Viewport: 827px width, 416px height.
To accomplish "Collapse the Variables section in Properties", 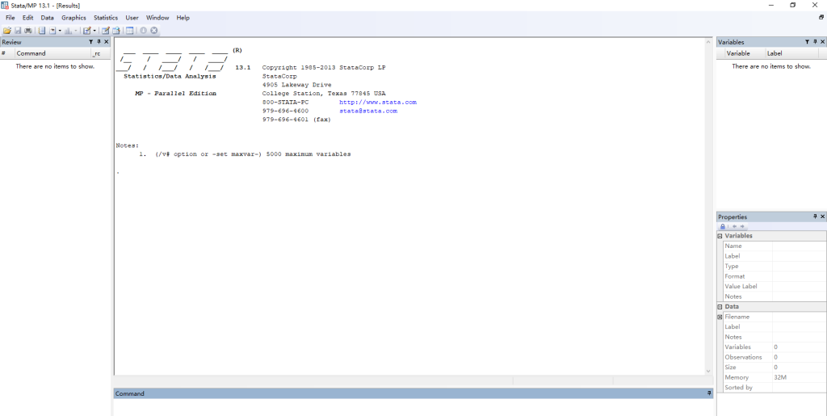I will [720, 236].
